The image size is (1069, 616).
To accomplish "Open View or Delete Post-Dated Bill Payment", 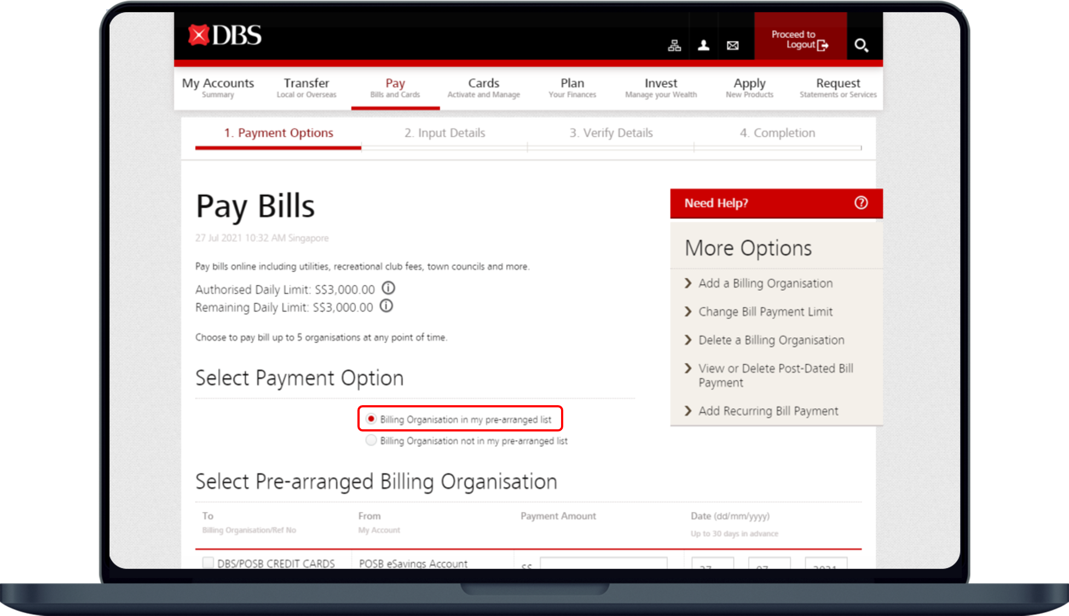I will click(x=775, y=375).
